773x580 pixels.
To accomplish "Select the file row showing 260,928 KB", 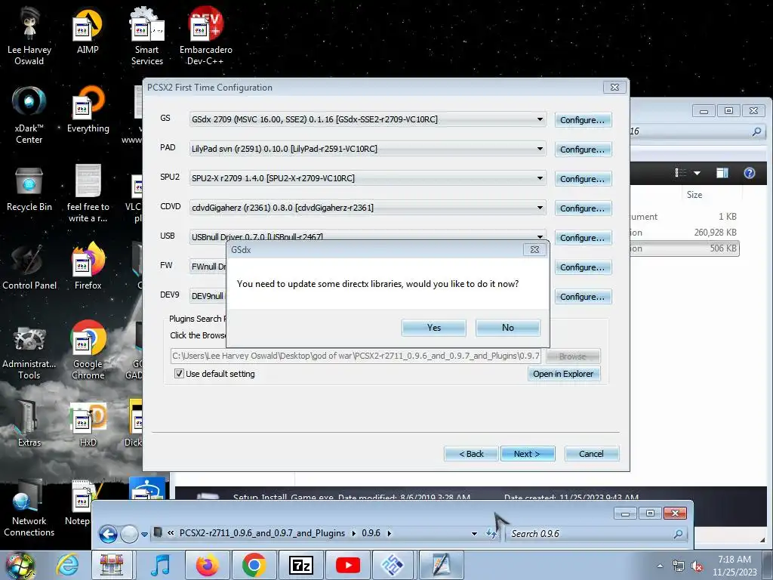I will pyautogui.click(x=685, y=233).
